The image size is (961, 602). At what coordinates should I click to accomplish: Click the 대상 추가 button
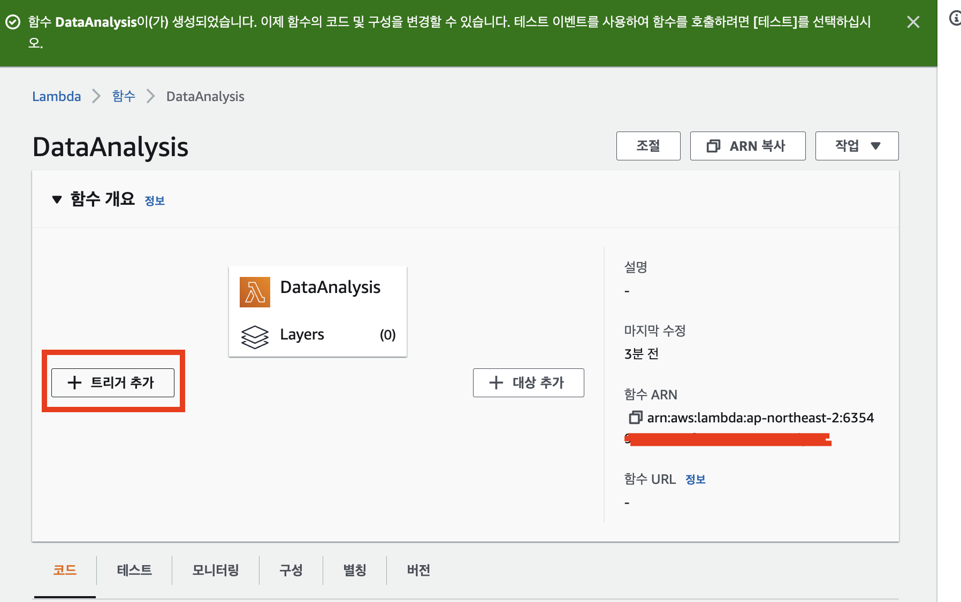528,383
